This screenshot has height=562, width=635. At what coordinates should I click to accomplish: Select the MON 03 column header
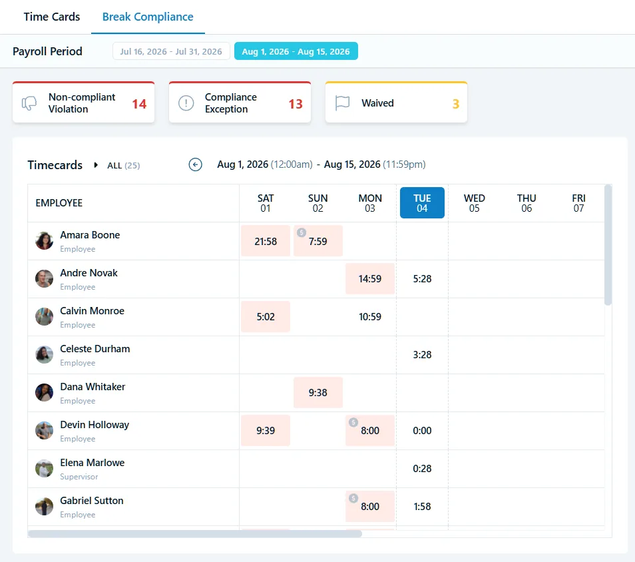click(x=369, y=203)
